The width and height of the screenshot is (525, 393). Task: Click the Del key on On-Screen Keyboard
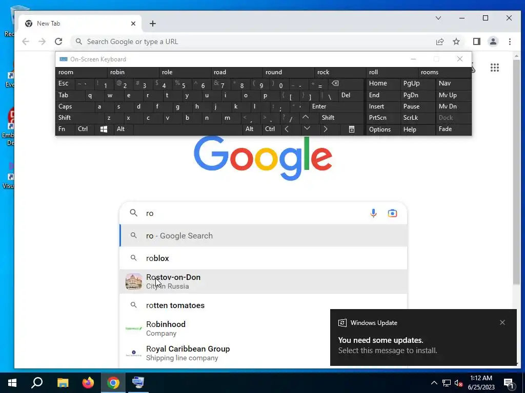(x=351, y=95)
